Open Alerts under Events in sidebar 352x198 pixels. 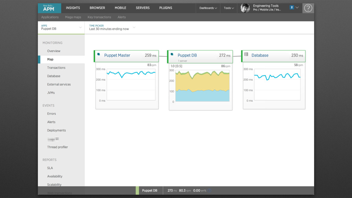(51, 122)
